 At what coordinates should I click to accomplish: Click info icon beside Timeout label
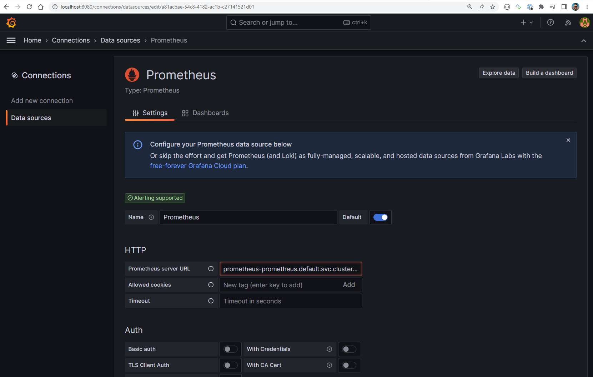tap(211, 301)
